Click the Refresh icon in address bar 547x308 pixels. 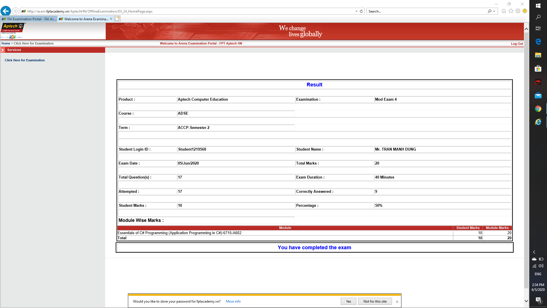tap(361, 11)
